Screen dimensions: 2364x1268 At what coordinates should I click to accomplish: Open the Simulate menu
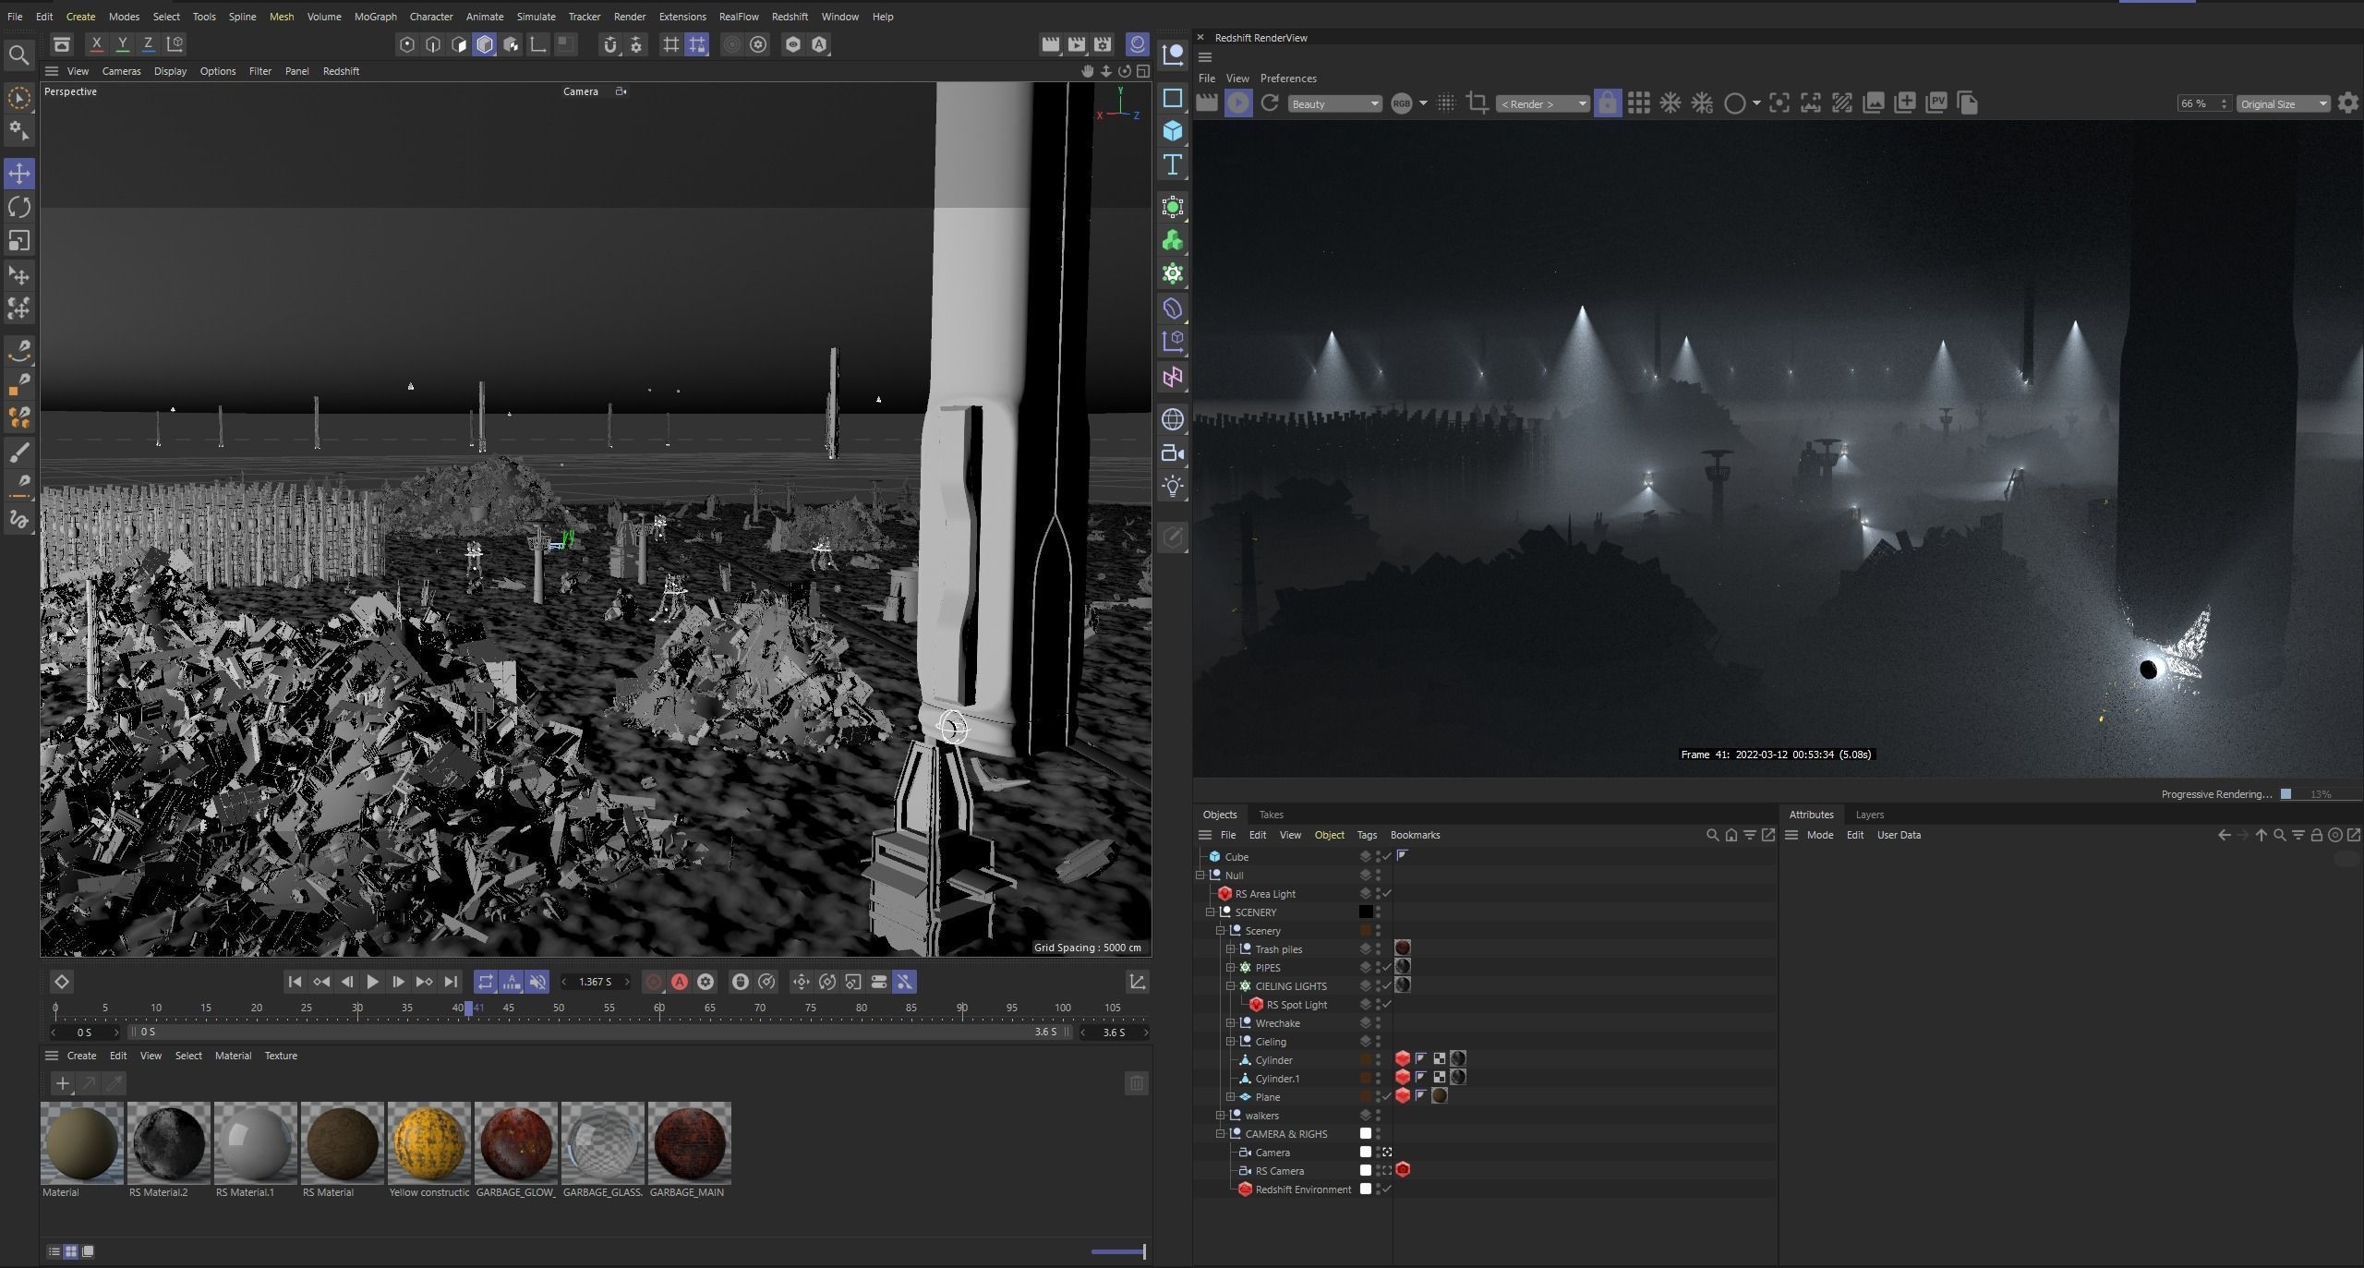(x=536, y=17)
